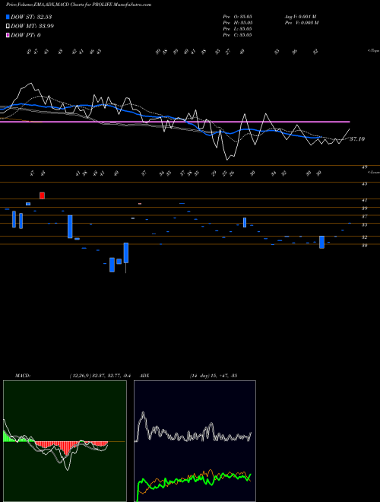Click the 'Pre H: 35.05' high value

238,23
